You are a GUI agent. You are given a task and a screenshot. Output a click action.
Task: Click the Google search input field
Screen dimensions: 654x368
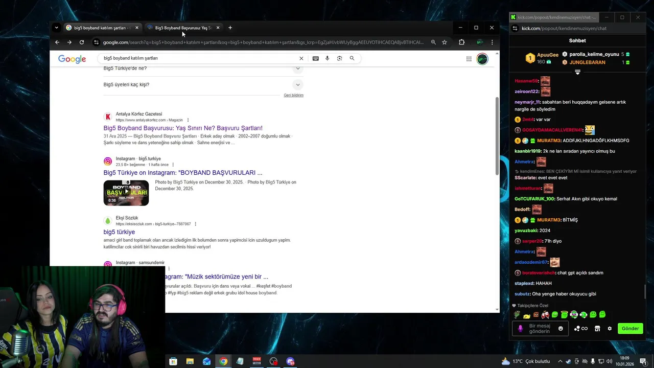(199, 58)
